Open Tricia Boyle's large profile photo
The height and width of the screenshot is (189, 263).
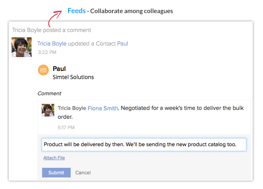point(22,47)
